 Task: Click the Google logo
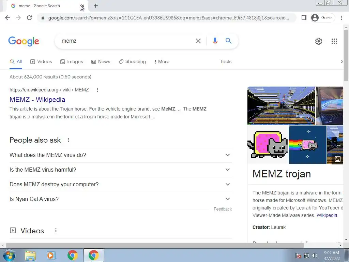coord(24,41)
